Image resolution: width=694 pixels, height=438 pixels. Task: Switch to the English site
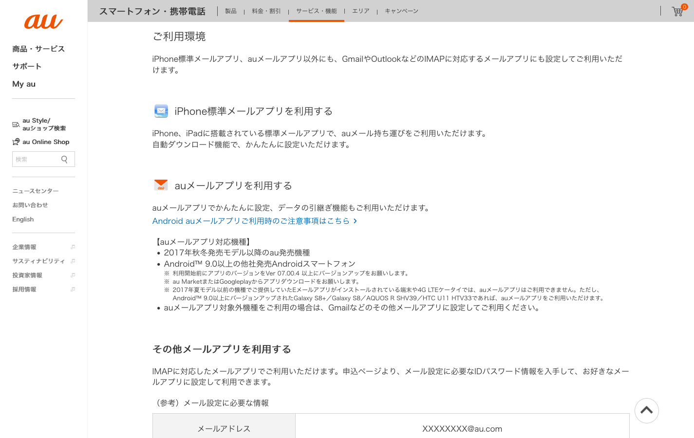pos(23,219)
